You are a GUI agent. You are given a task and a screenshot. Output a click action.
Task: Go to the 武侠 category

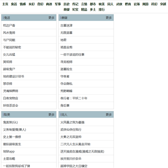click(119, 4)
